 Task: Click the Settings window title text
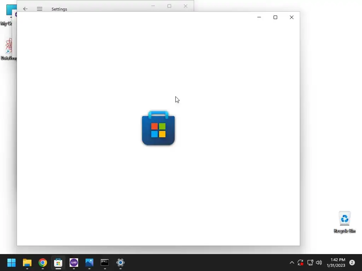pyautogui.click(x=59, y=9)
